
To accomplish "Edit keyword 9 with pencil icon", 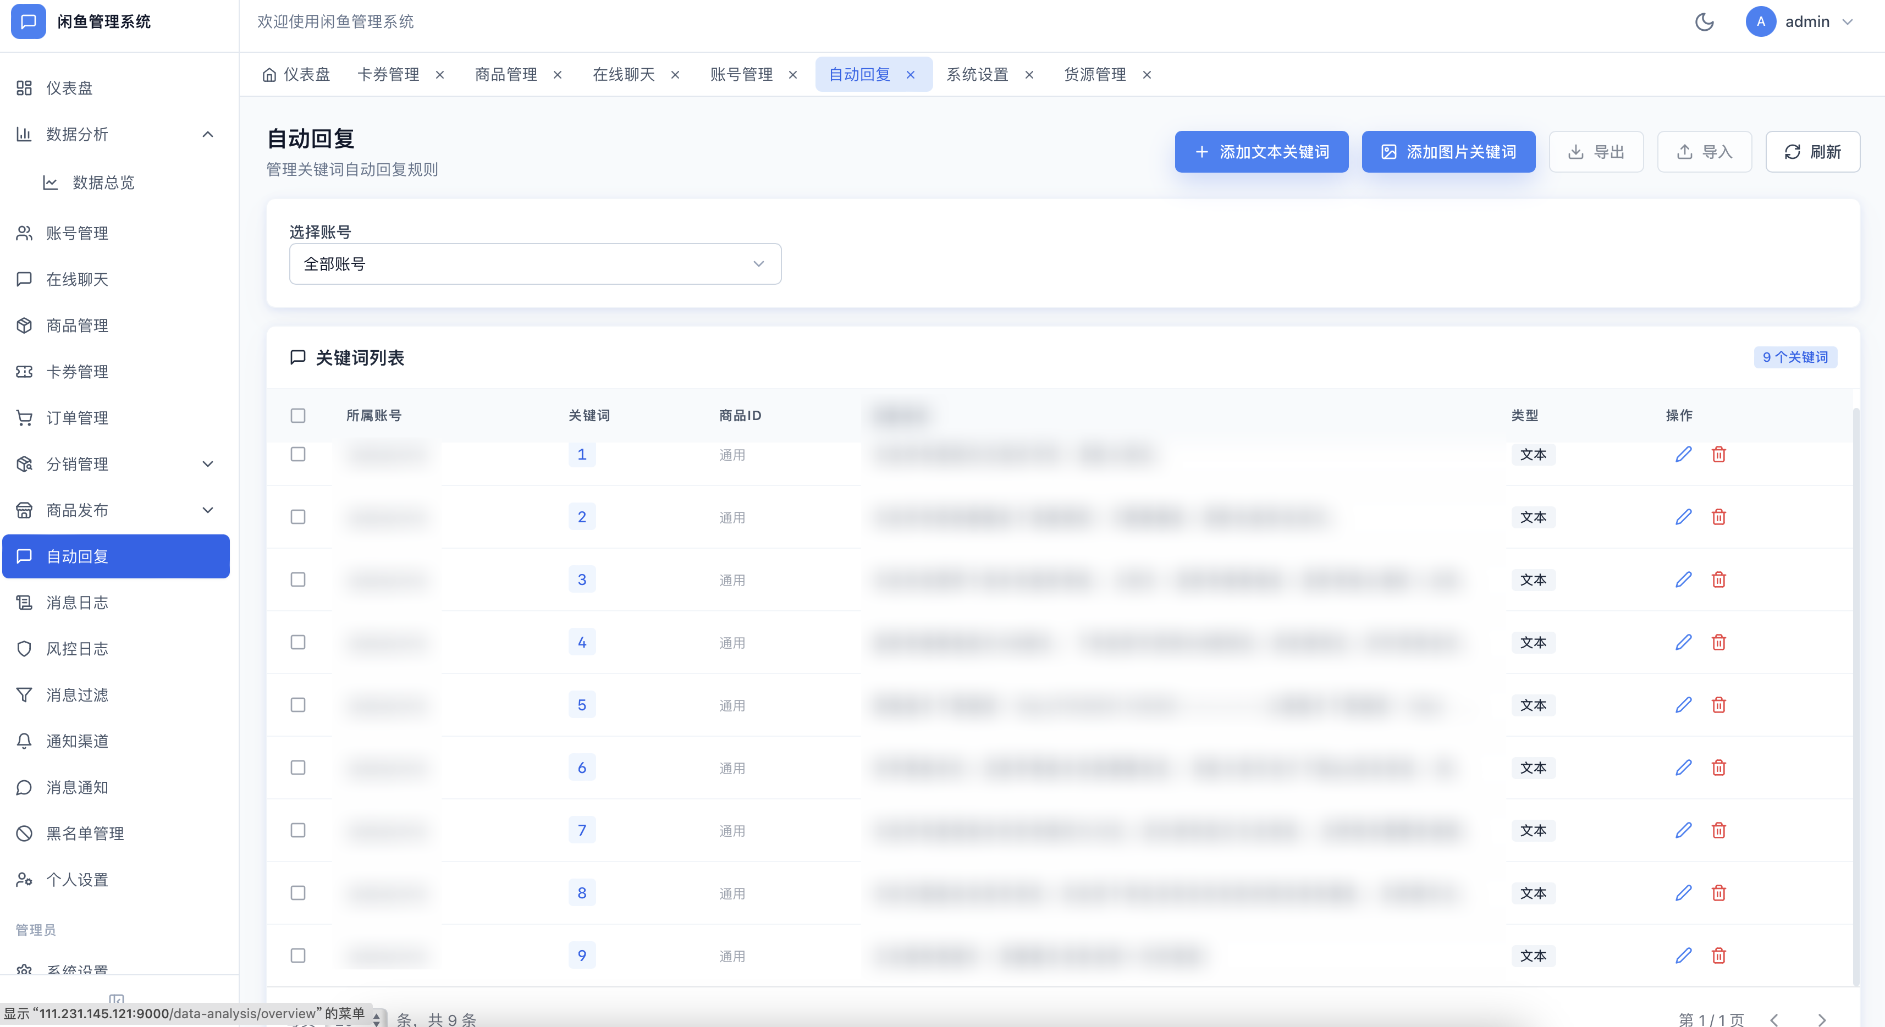I will (1683, 956).
